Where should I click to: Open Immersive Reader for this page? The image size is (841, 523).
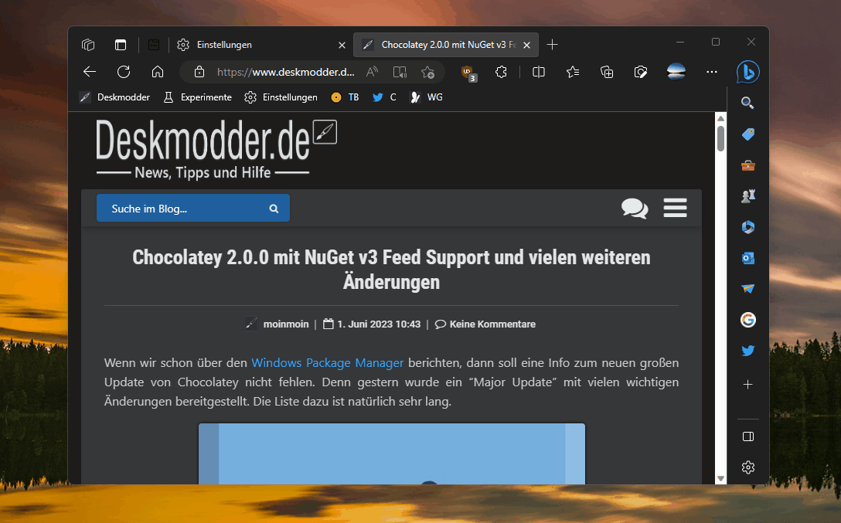(400, 72)
